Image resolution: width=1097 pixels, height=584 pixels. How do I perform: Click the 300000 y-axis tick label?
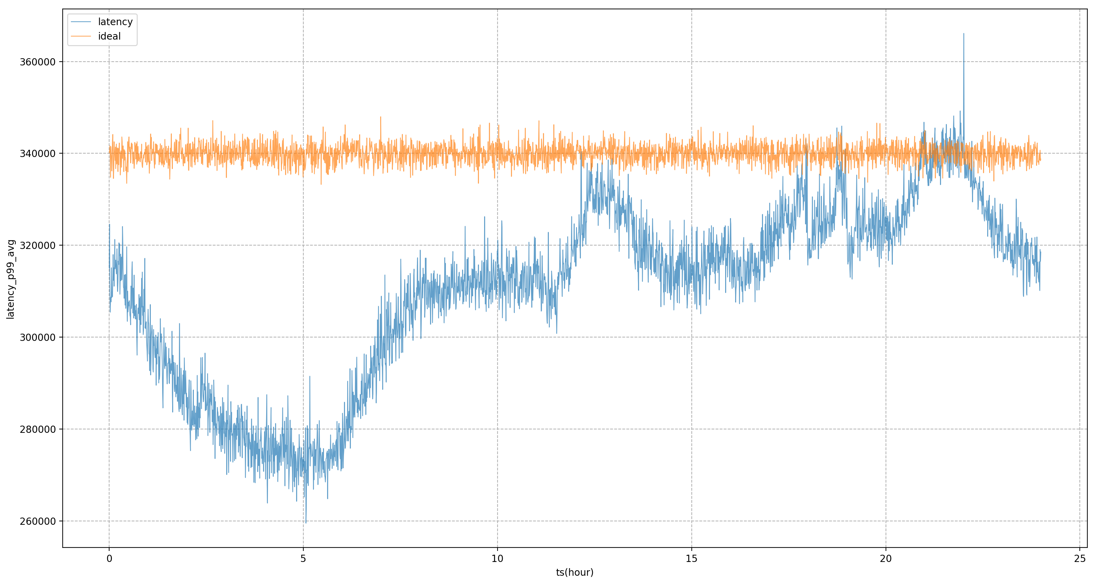[x=38, y=337]
